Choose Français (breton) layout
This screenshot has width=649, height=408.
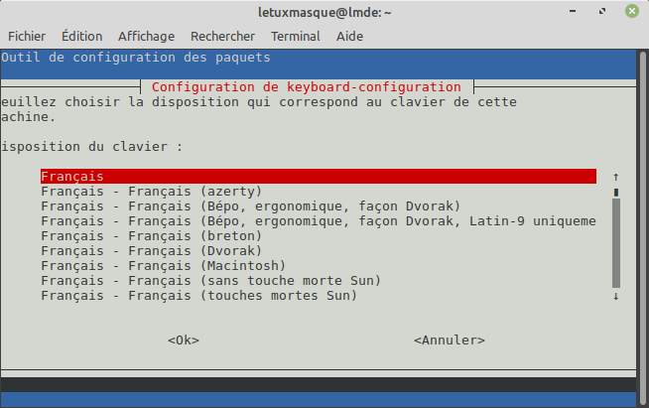[x=152, y=236]
